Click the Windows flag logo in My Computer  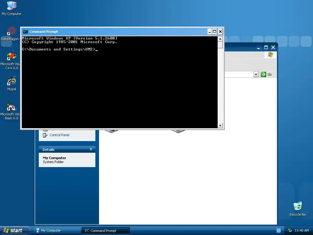[x=271, y=54]
